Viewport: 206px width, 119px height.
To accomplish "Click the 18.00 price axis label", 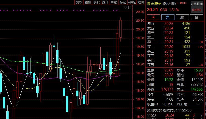I will tap(140, 117).
